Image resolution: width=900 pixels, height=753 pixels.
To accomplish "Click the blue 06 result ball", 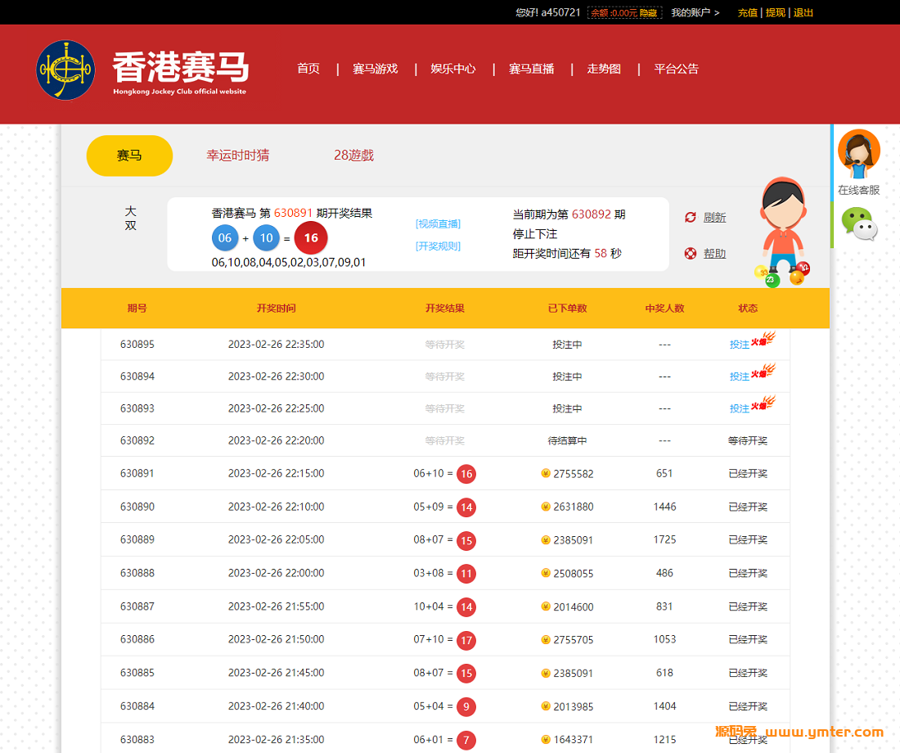I will pyautogui.click(x=225, y=238).
